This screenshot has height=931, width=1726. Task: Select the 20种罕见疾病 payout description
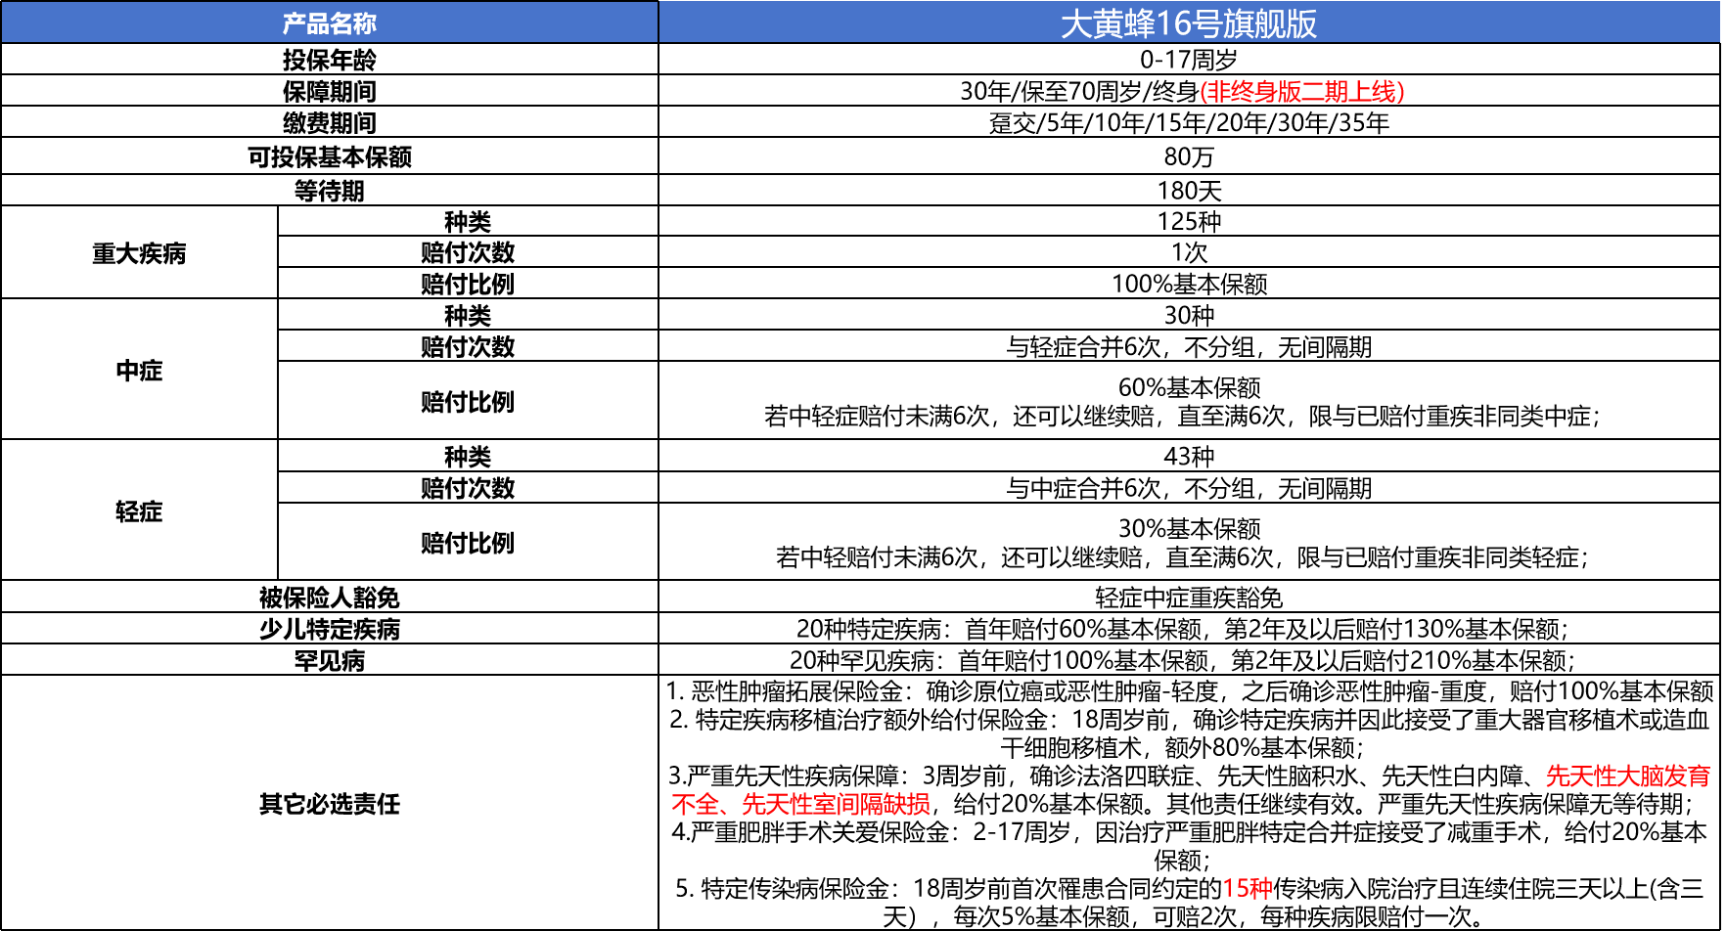[x=1189, y=660]
